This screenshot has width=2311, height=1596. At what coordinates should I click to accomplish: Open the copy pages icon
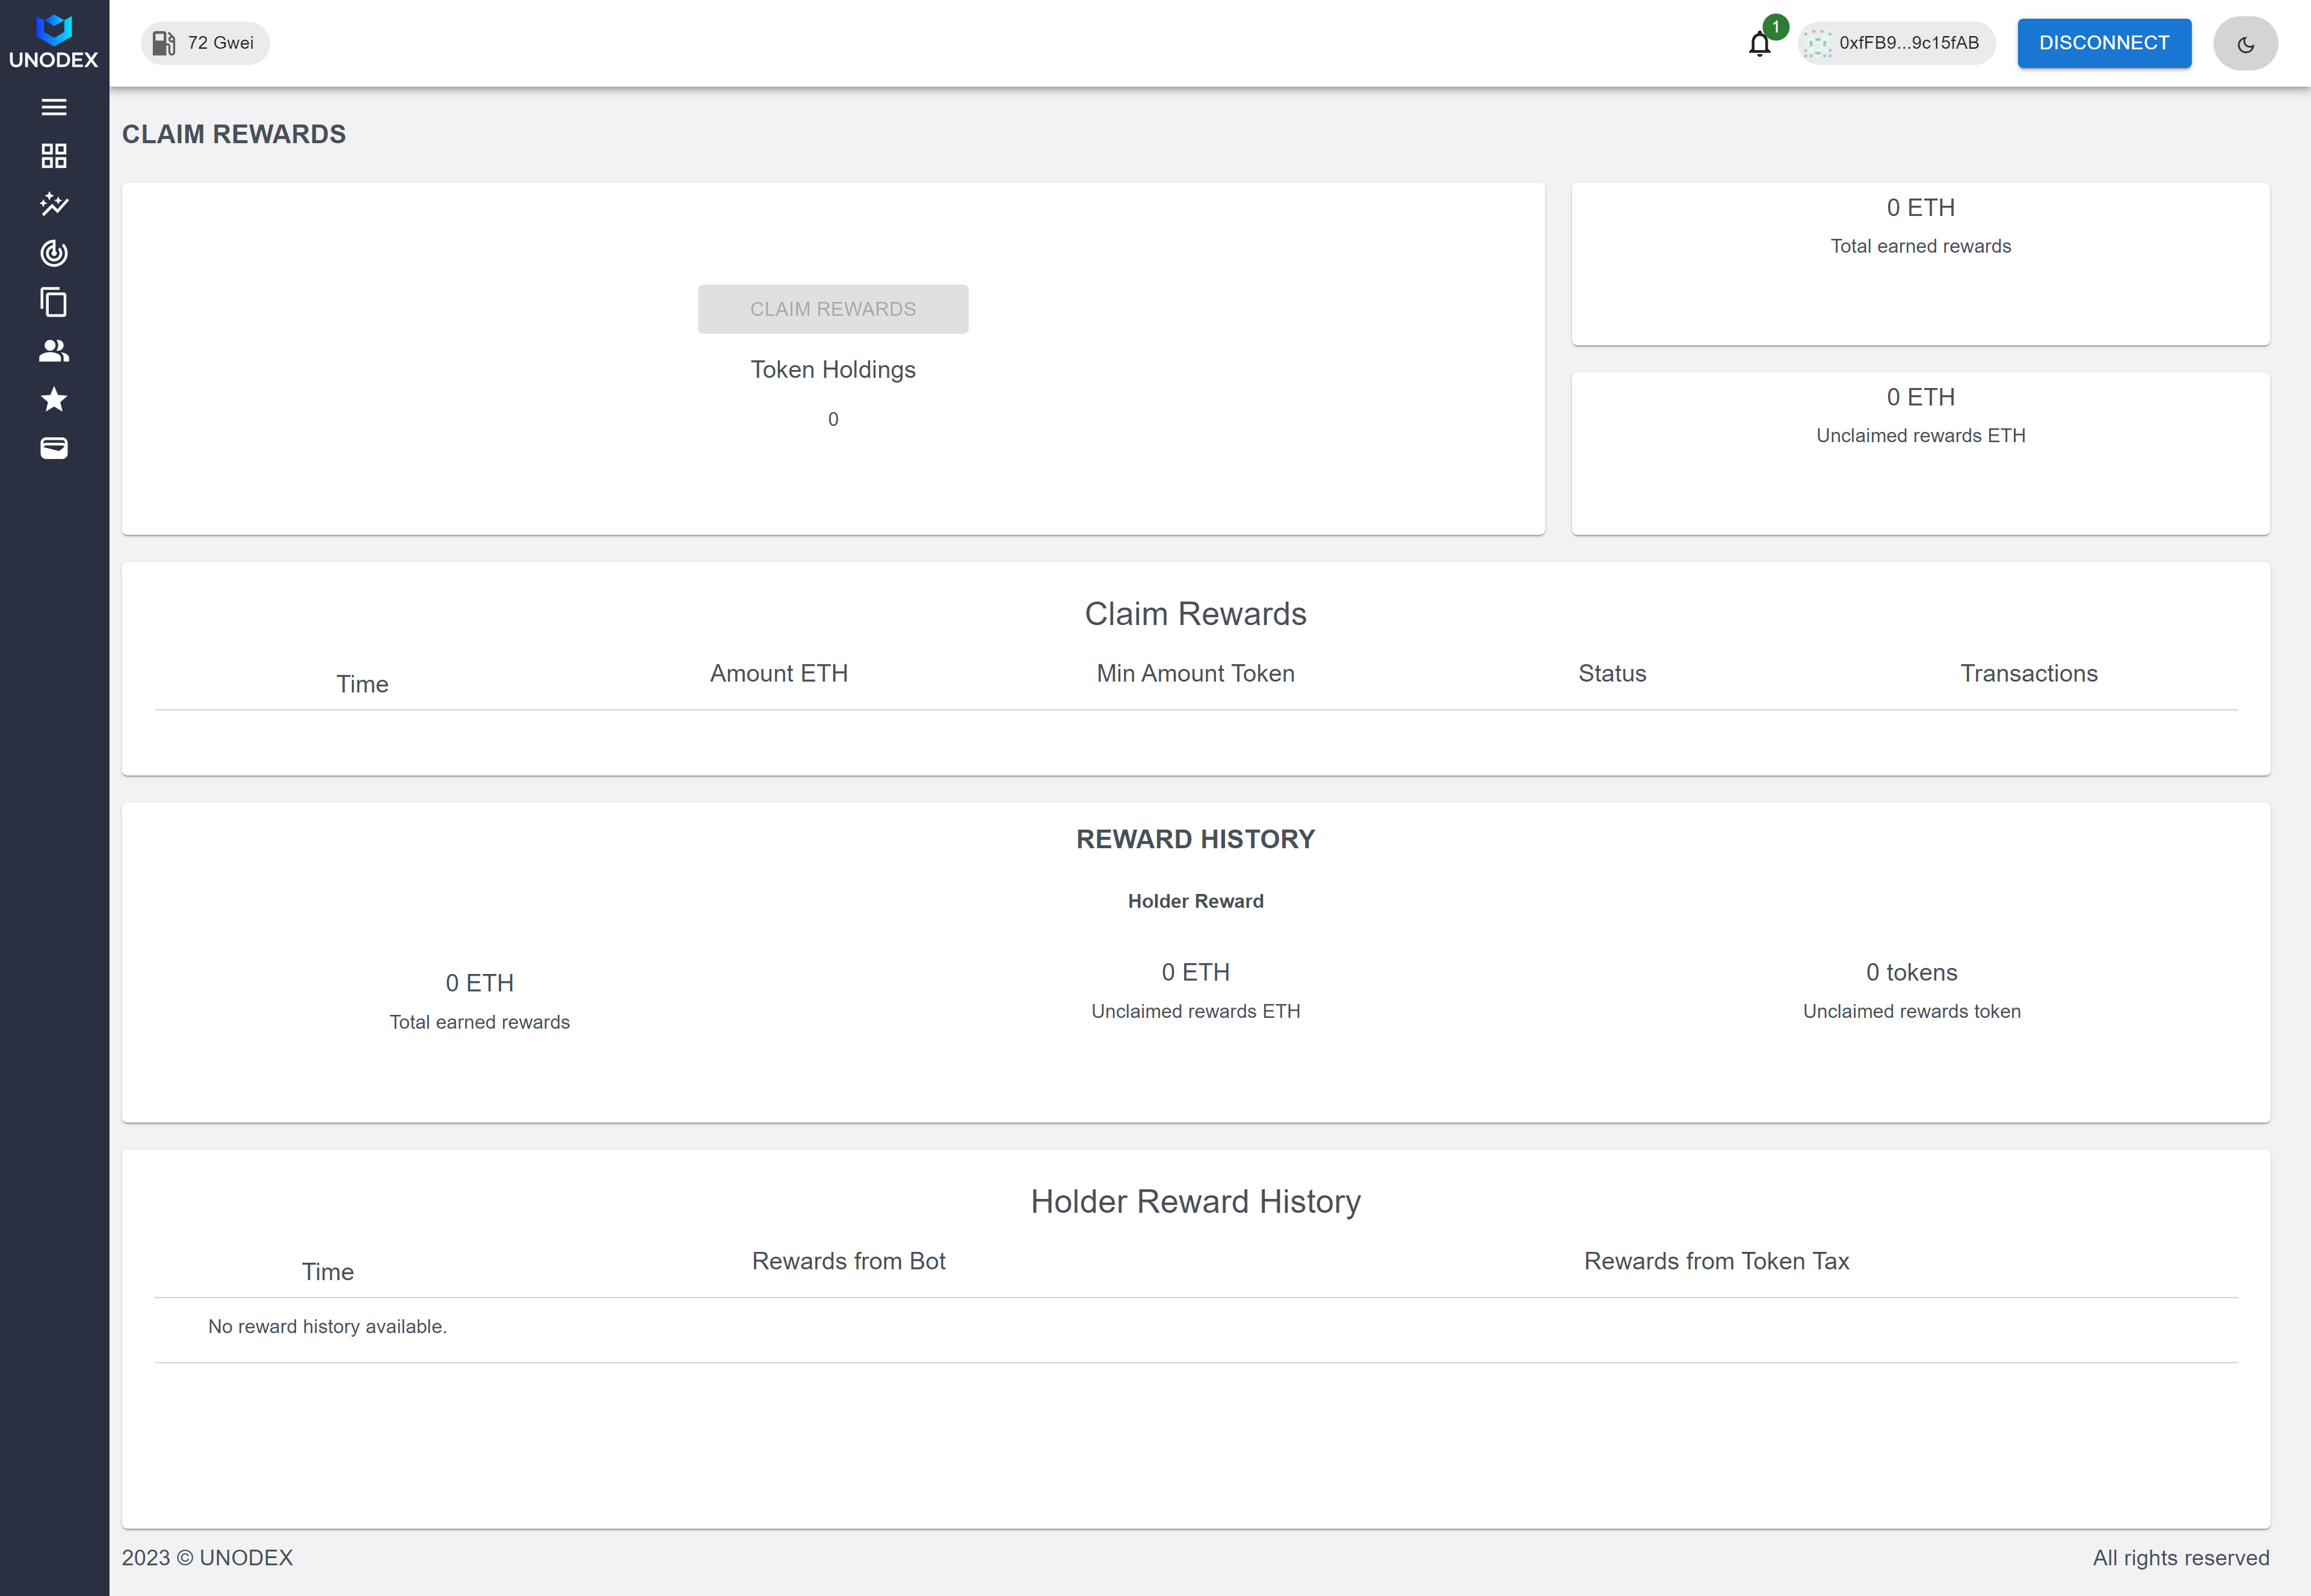(54, 302)
